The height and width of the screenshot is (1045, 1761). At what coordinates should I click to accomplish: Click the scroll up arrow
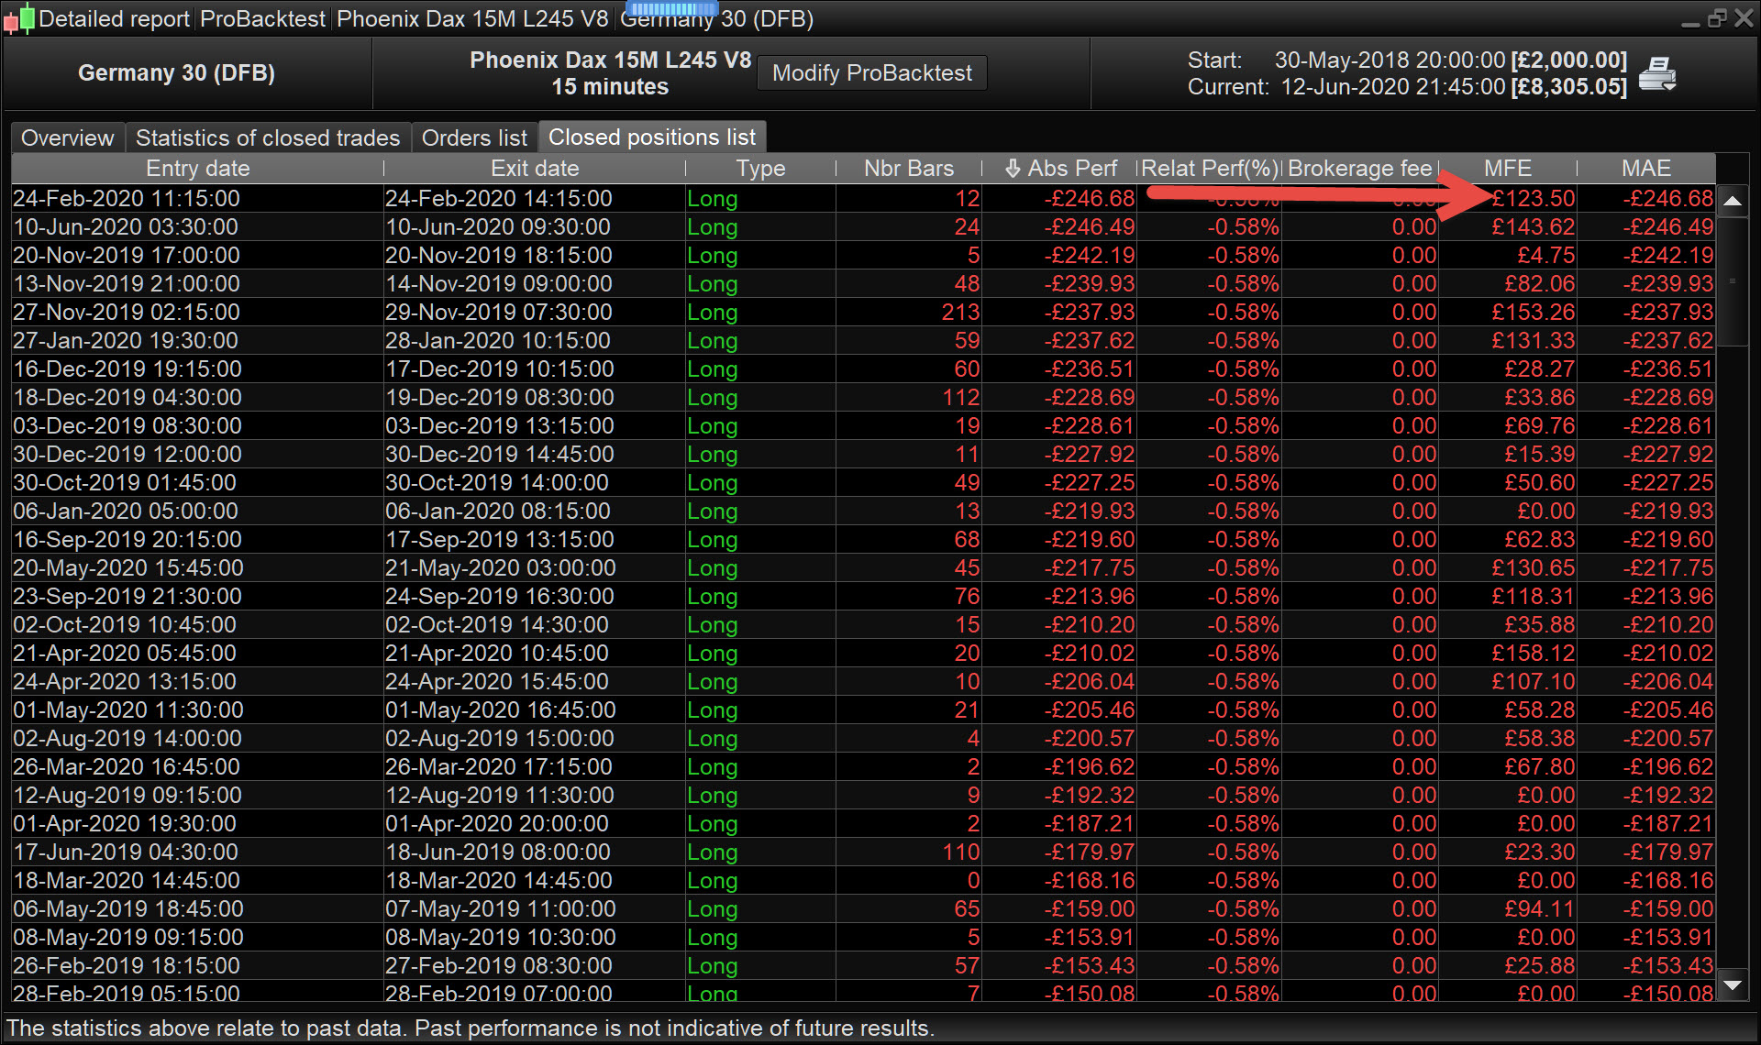(x=1732, y=201)
